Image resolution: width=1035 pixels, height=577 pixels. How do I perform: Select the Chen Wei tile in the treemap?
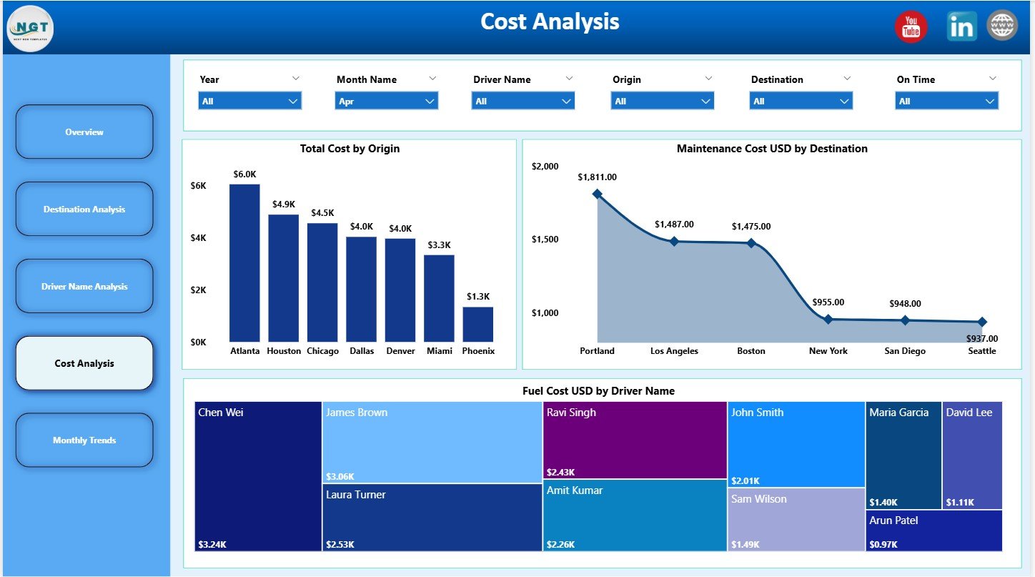point(257,474)
